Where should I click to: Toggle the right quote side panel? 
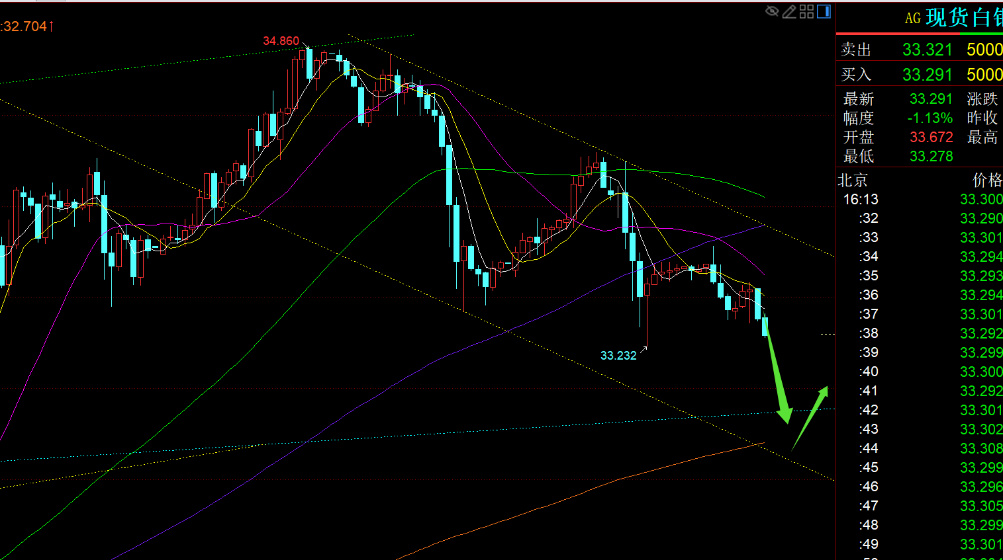click(824, 11)
